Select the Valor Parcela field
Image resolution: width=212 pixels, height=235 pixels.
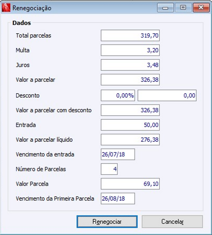[130, 184]
